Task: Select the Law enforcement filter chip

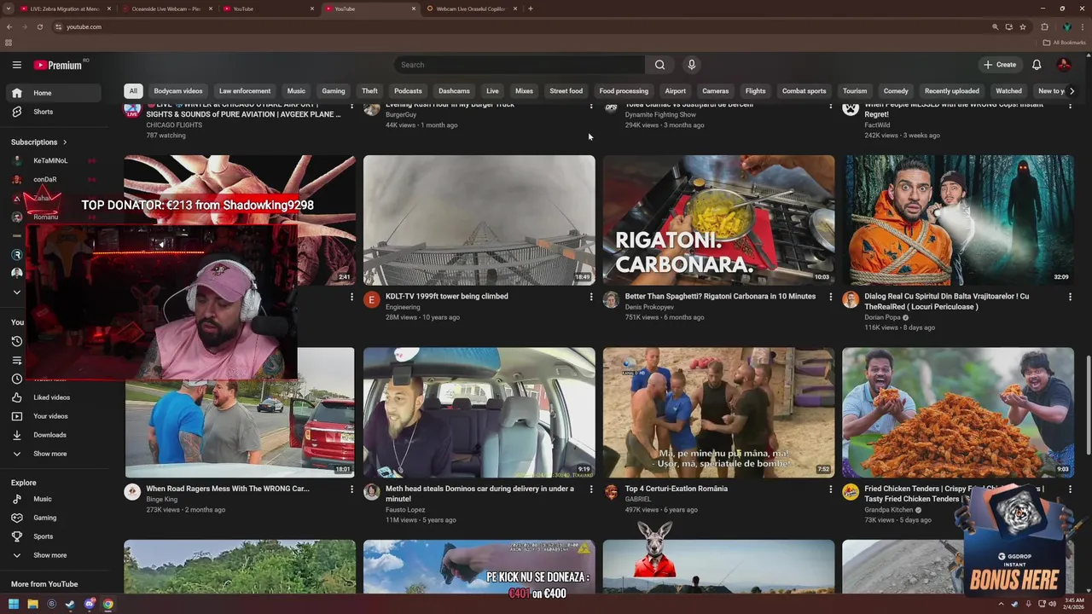Action: (x=245, y=90)
